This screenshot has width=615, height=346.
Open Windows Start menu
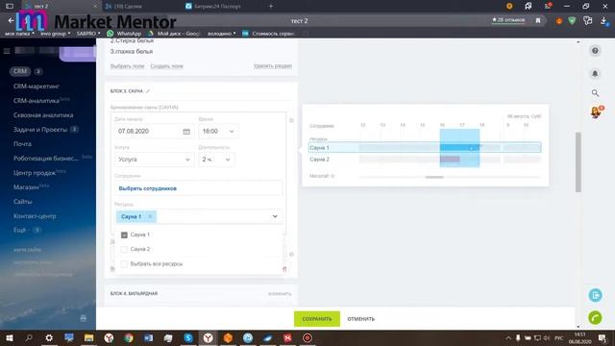point(9,337)
